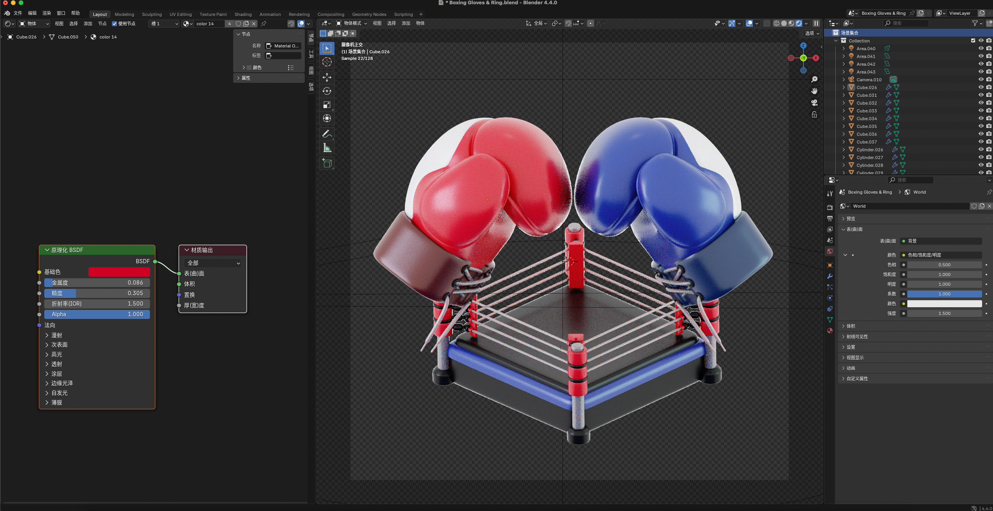Image resolution: width=993 pixels, height=511 pixels.
Task: Open the 文件 menu
Action: pyautogui.click(x=18, y=13)
